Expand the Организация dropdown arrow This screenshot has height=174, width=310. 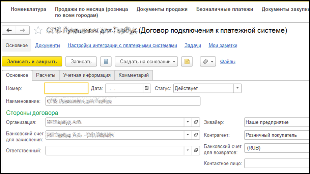pos(188,122)
